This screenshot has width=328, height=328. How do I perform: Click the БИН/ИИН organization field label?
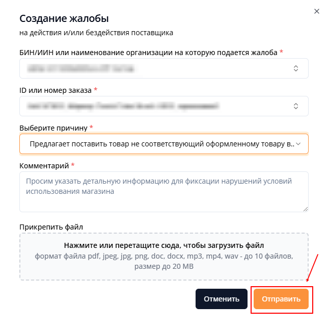[x=148, y=53]
